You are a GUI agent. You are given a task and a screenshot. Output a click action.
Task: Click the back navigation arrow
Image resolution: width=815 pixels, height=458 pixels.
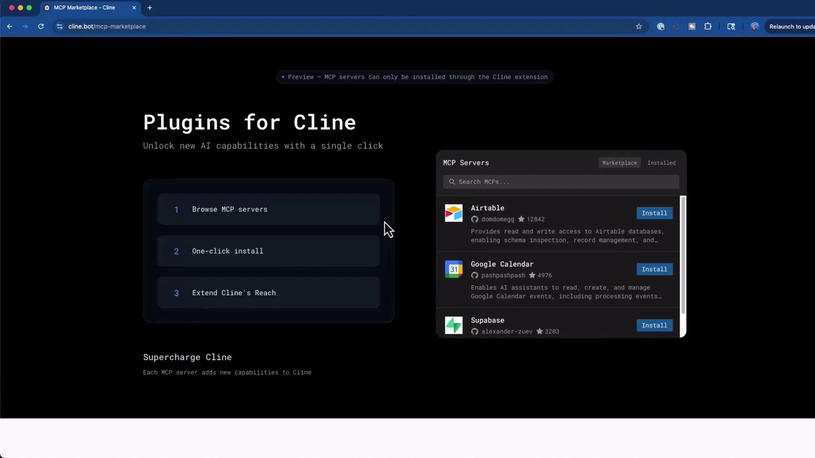point(10,26)
